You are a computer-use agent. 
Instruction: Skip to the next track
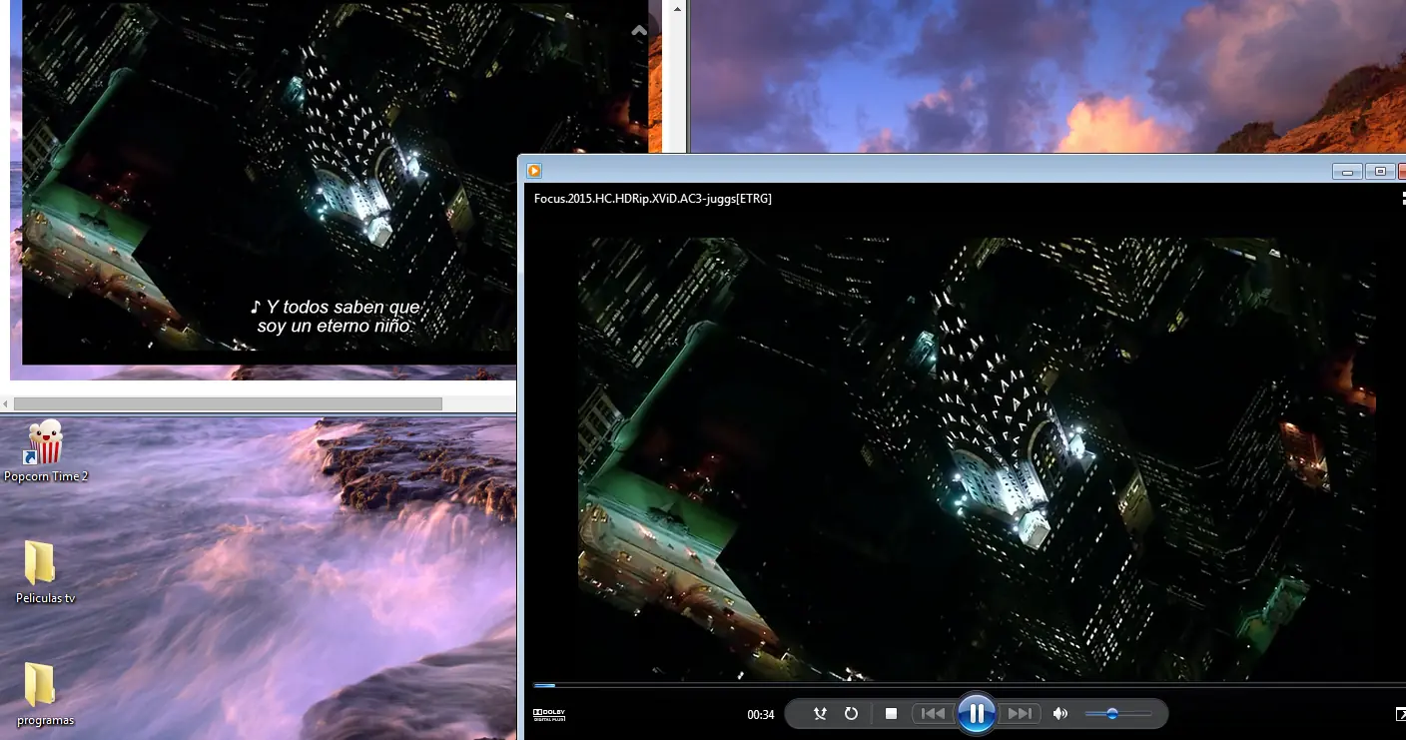click(1020, 714)
